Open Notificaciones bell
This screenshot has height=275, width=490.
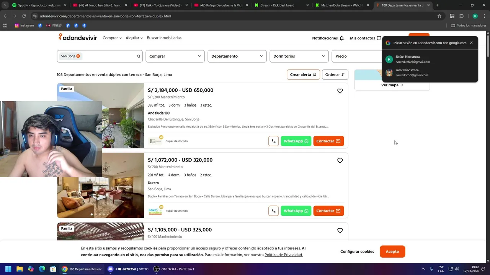328,38
